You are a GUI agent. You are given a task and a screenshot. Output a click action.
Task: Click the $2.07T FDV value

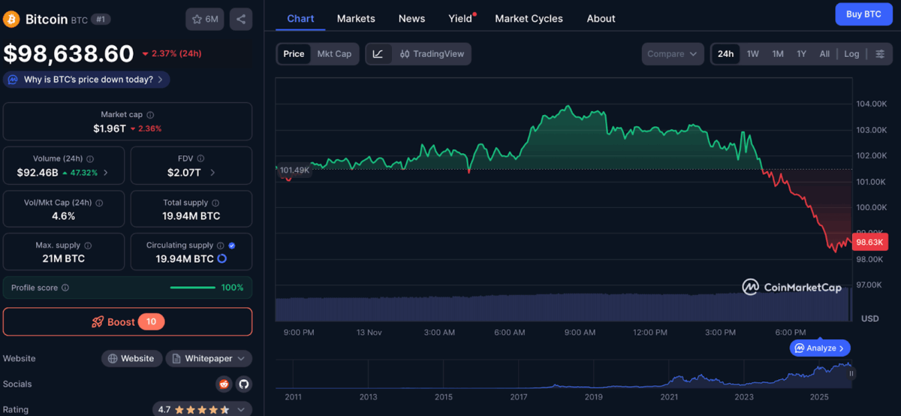184,173
